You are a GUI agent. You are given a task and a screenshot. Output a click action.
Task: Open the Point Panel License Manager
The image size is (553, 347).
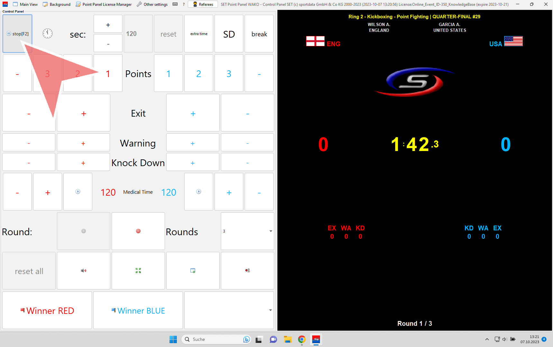click(104, 4)
